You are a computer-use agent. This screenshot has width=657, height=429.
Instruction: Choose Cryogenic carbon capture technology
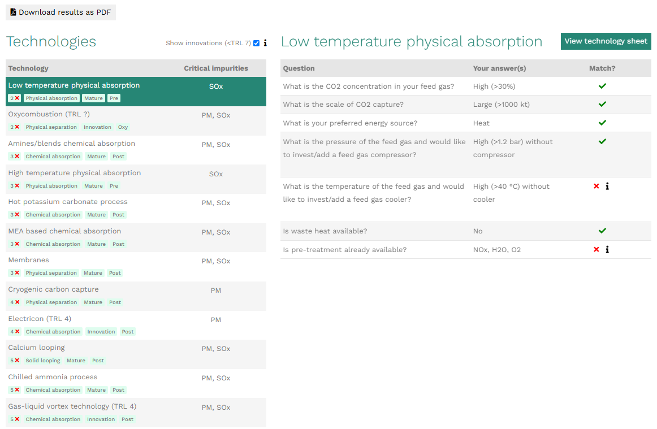click(53, 289)
